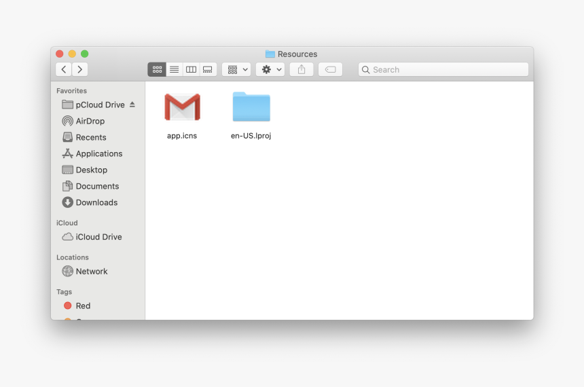The height and width of the screenshot is (387, 584).
Task: Minimize the window with the yellow button
Action: (x=72, y=54)
